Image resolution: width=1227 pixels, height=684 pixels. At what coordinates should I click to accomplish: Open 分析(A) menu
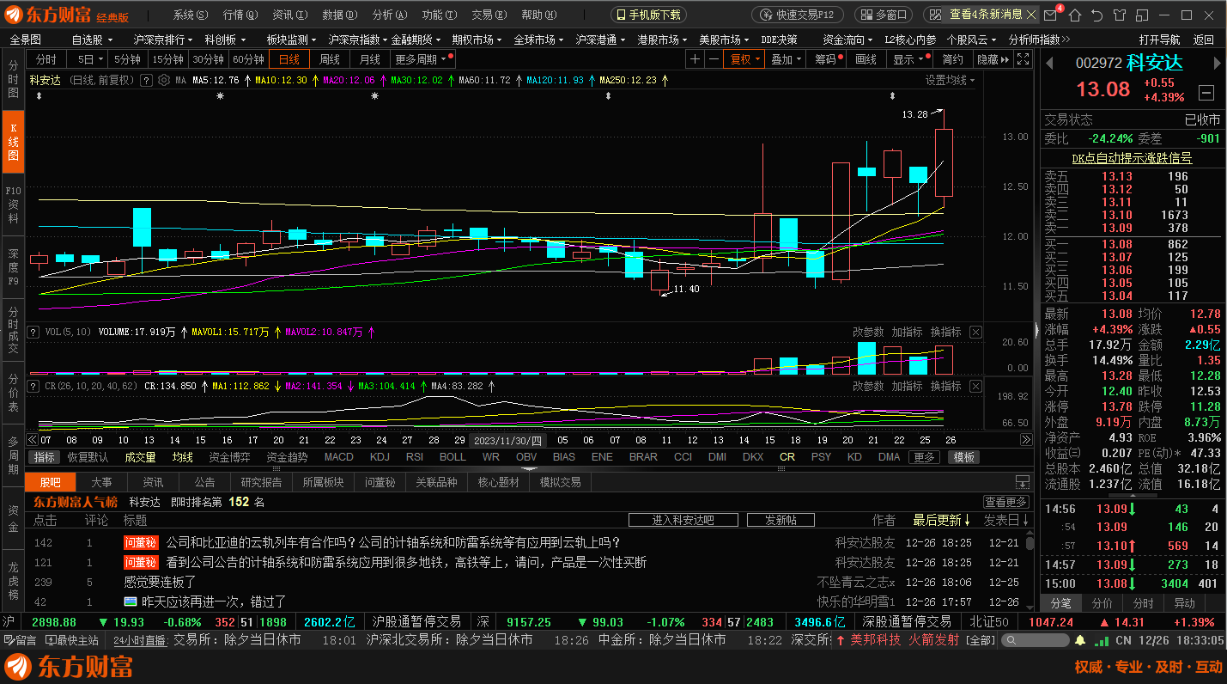(x=390, y=15)
